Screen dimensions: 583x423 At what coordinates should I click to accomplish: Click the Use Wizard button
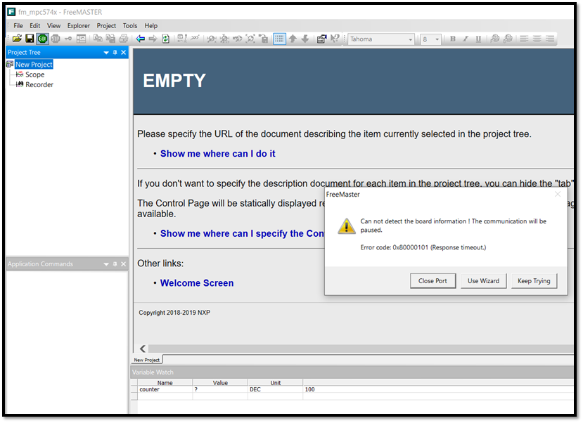coord(483,281)
